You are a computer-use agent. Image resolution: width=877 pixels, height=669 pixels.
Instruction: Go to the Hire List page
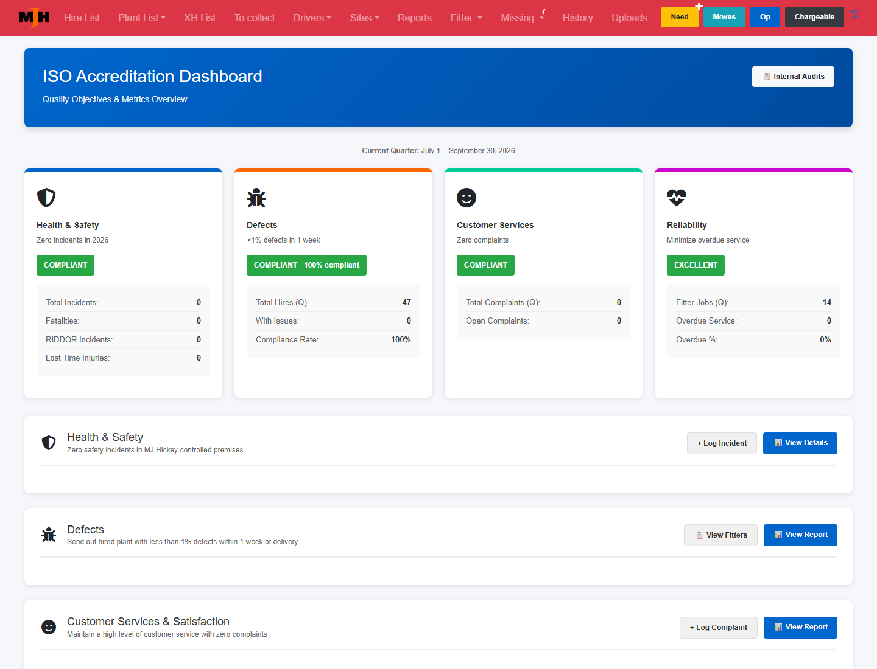[82, 18]
